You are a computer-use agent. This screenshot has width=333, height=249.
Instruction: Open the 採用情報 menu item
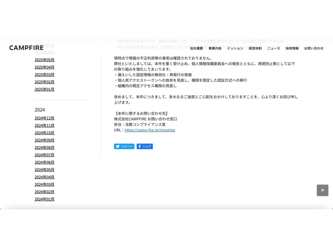click(x=292, y=48)
